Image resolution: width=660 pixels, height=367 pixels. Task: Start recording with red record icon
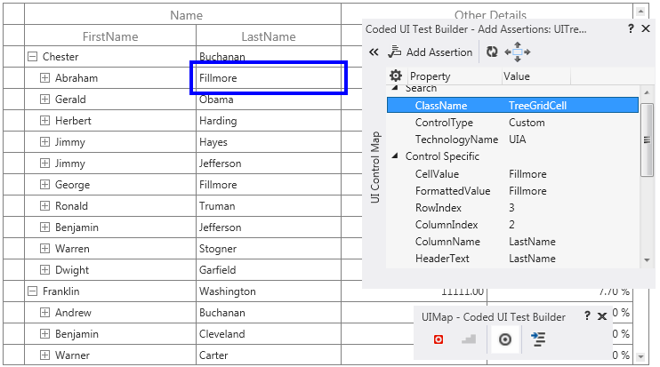[439, 339]
